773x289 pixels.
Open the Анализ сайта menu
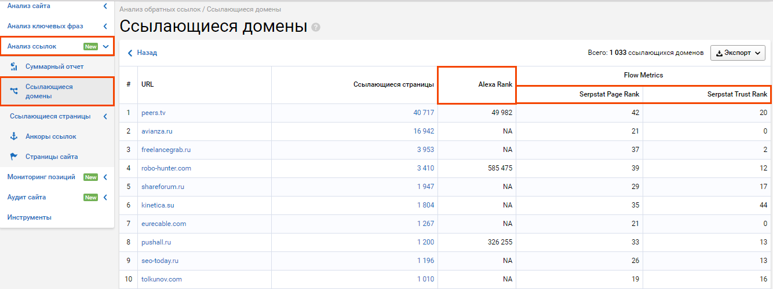pos(28,6)
